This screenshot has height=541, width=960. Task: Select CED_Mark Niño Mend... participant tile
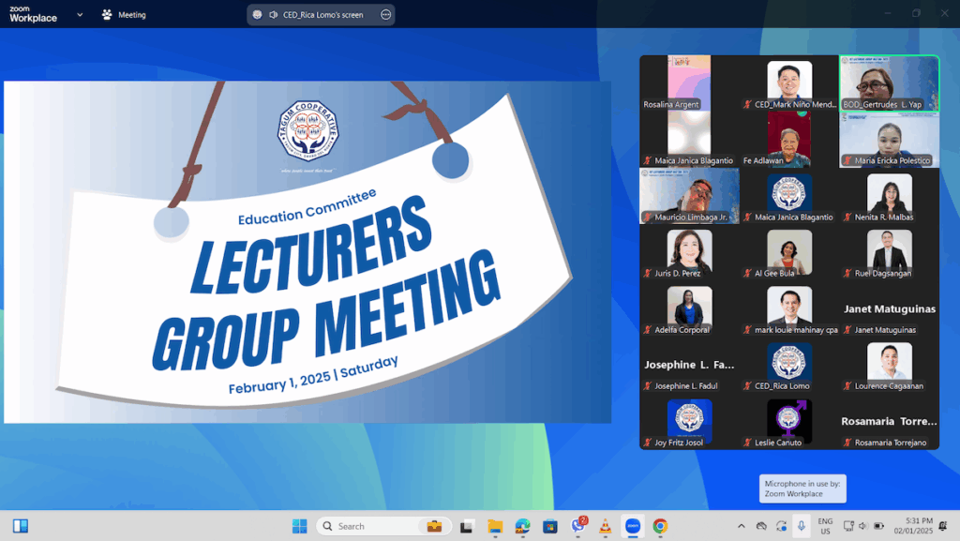789,83
